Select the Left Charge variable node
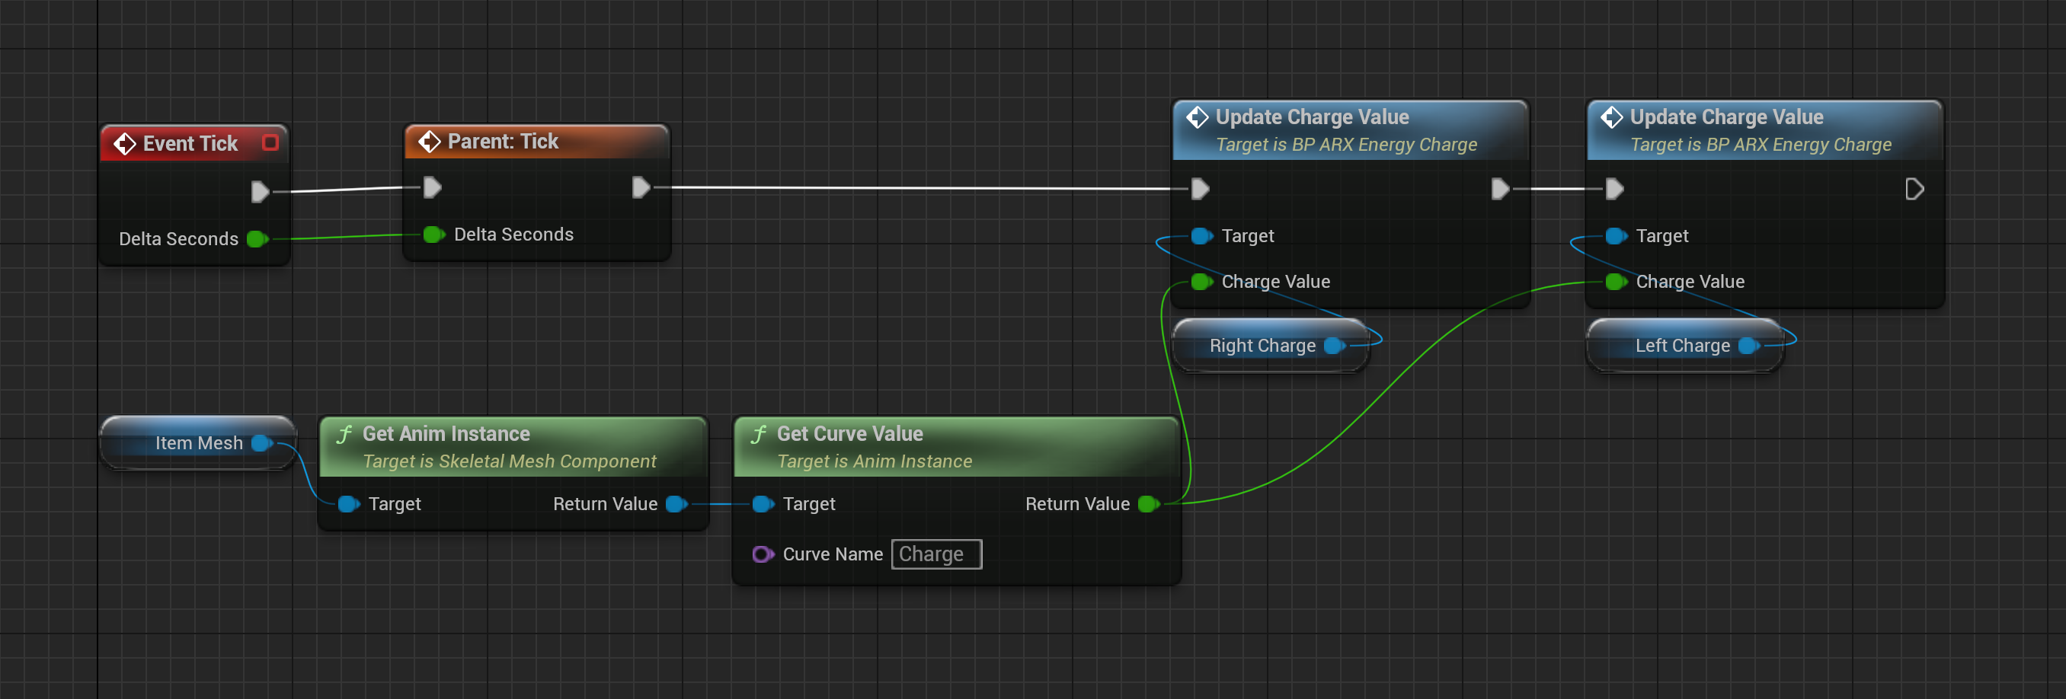This screenshot has height=699, width=2066. (1684, 346)
